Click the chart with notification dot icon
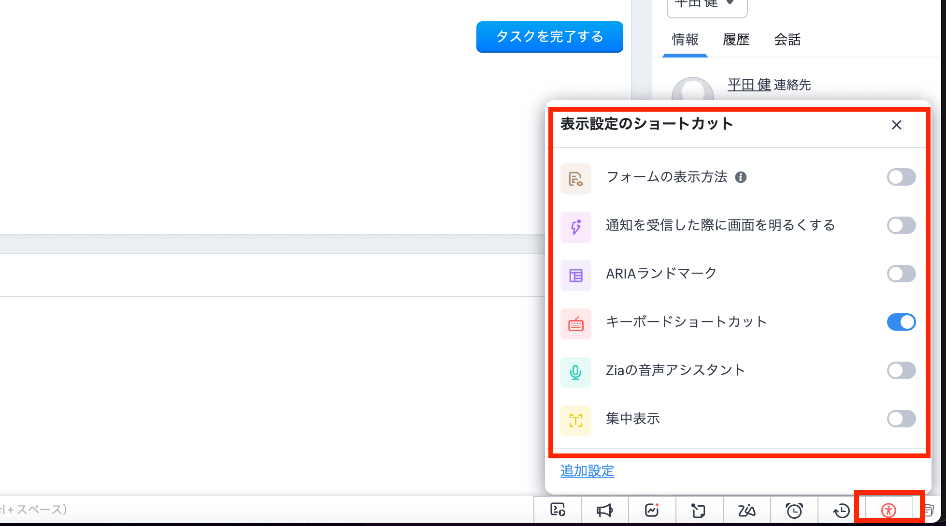The image size is (946, 526). pos(652,510)
